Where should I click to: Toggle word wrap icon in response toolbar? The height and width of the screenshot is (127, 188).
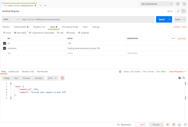(x=62, y=78)
